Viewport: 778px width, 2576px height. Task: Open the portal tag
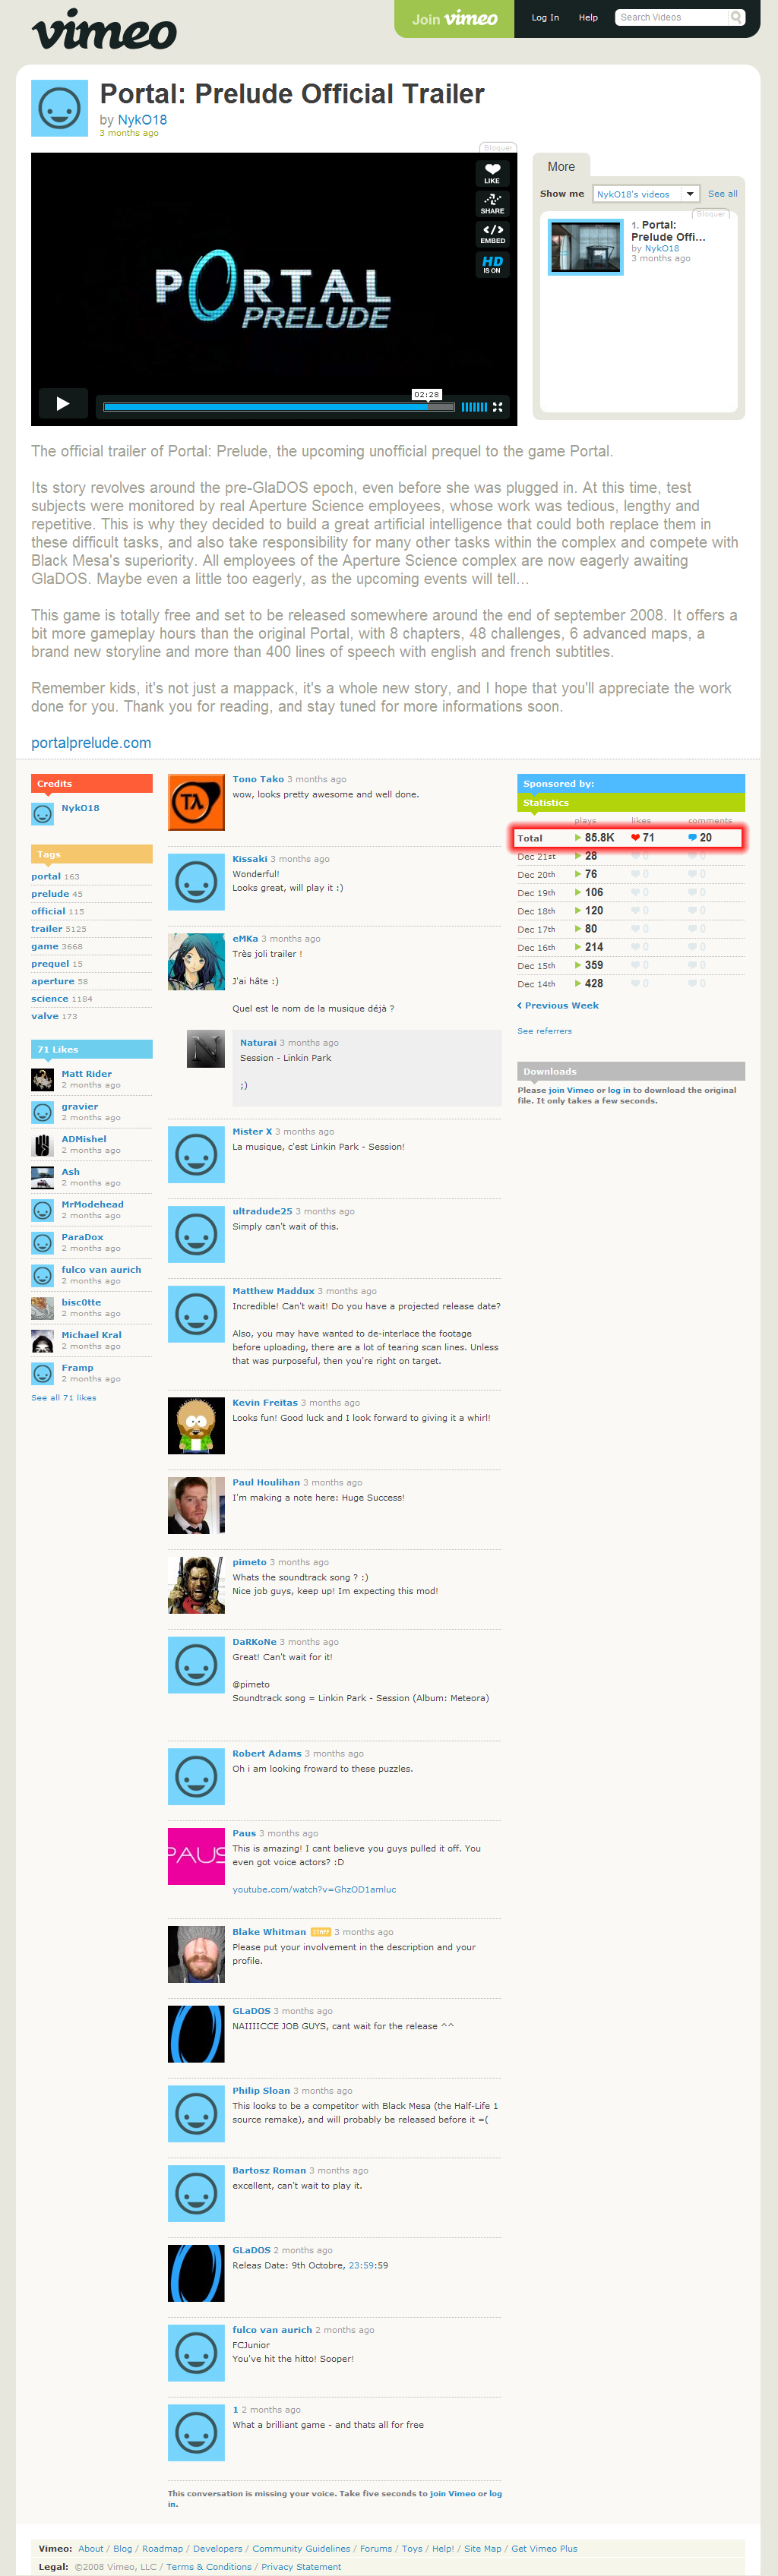pos(46,876)
